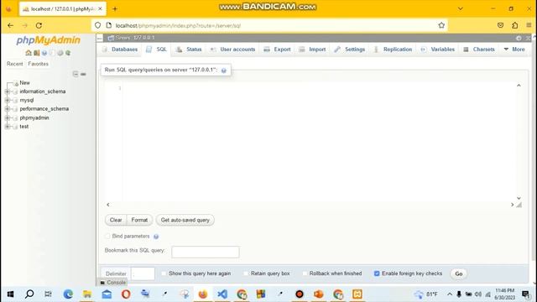Expand the phpmyadmin database node
Viewport: 537px width, 302px height.
click(8, 117)
